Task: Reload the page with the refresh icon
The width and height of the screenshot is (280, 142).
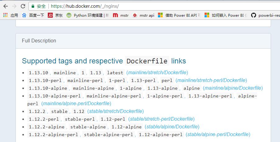Action: [x=23, y=6]
